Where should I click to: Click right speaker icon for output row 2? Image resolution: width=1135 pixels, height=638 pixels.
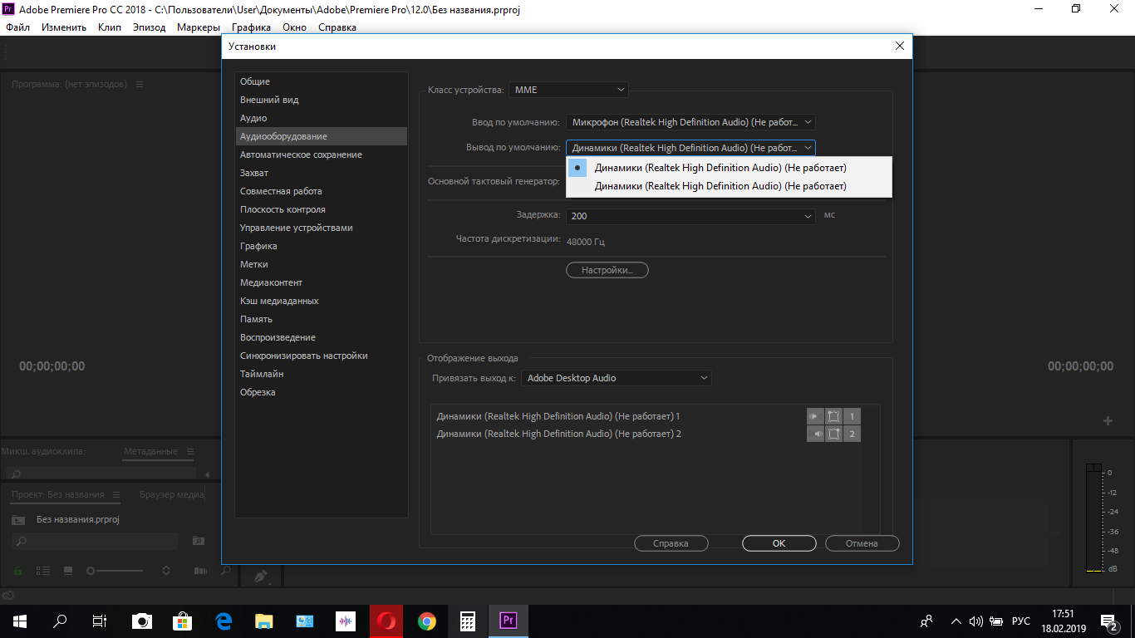[815, 434]
